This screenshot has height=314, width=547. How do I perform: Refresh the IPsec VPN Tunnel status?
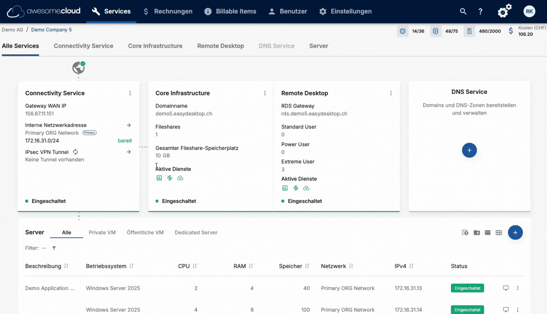pyautogui.click(x=75, y=152)
